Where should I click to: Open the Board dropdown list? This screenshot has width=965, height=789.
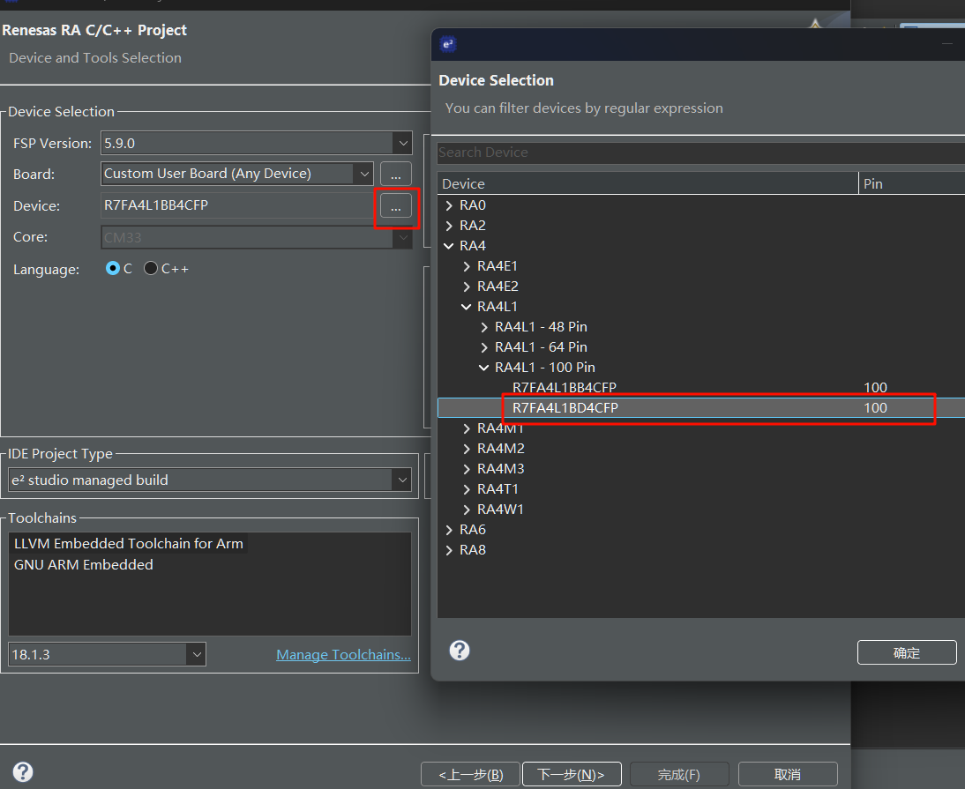click(364, 174)
